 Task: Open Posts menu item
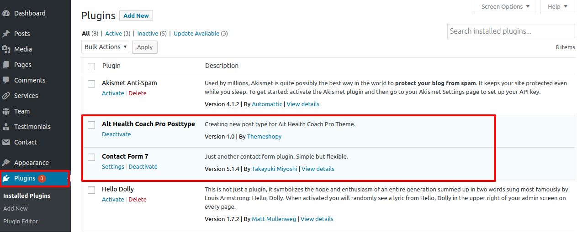click(22, 34)
